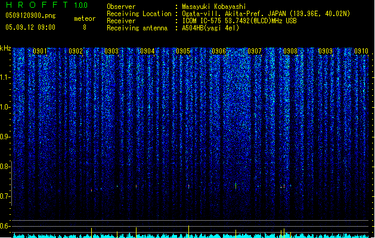Click the 0905 time marker
Viewport: 375px width, 238px height.
183,51
